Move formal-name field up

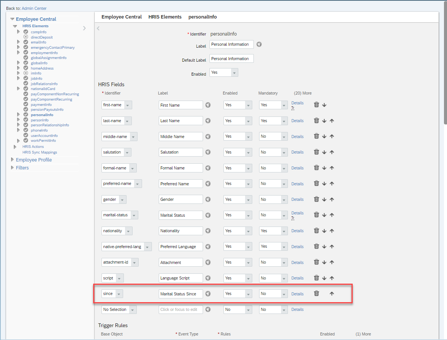[332, 168]
